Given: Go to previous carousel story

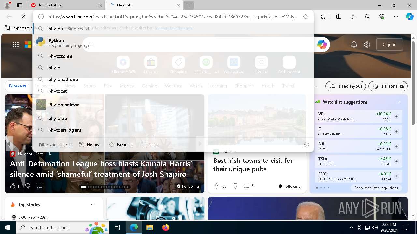Looking at the screenshot, I should [x=9, y=144].
